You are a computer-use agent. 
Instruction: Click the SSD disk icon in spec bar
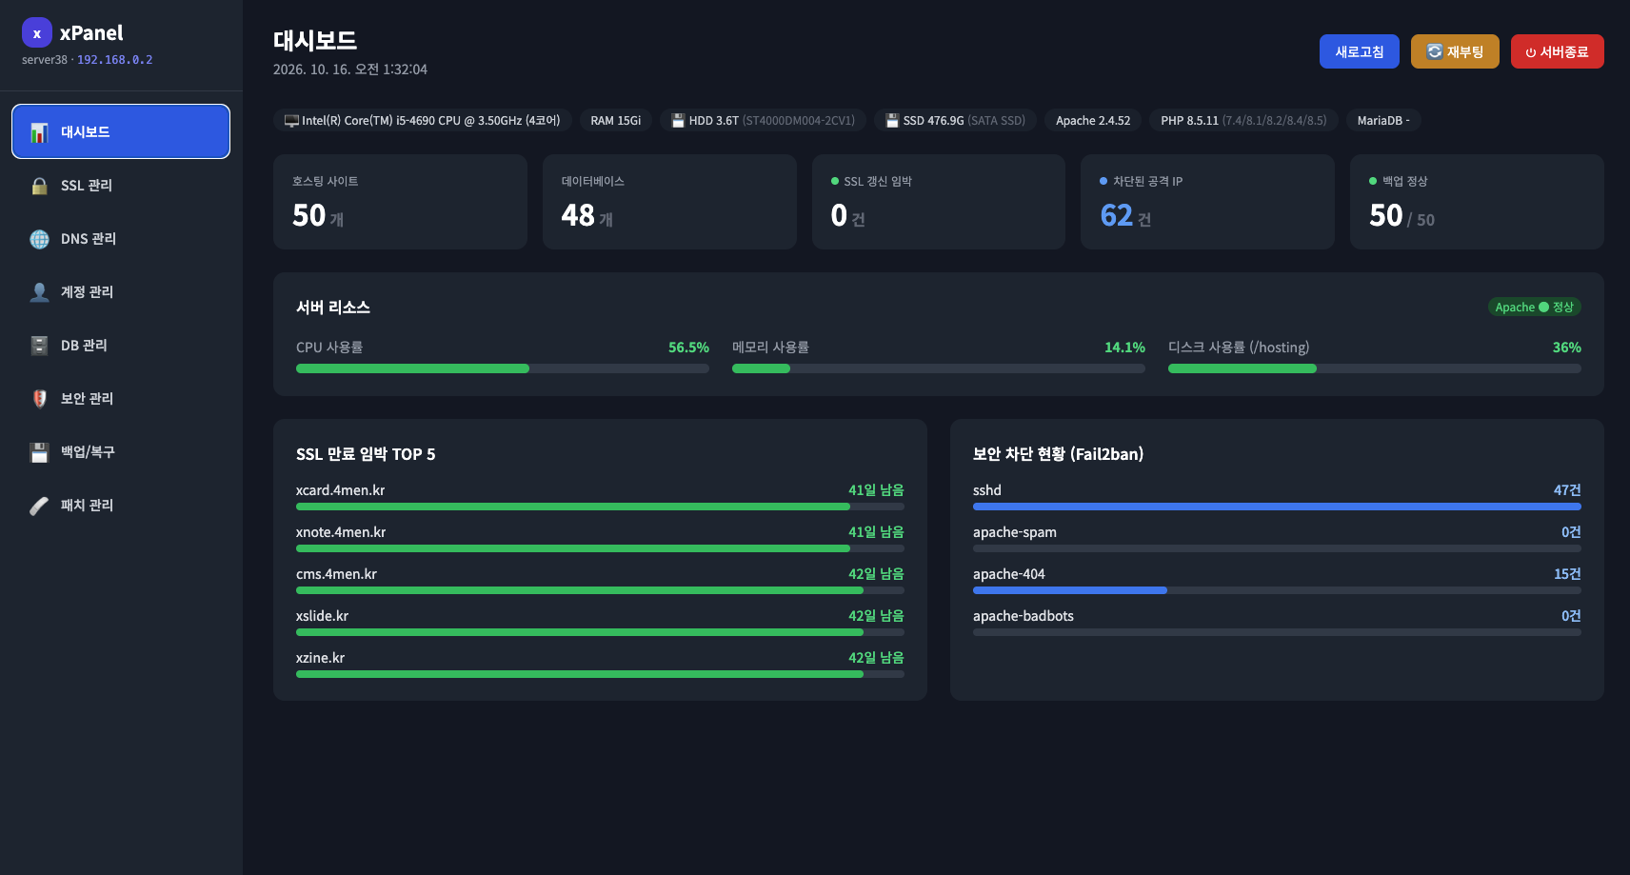[x=892, y=121]
